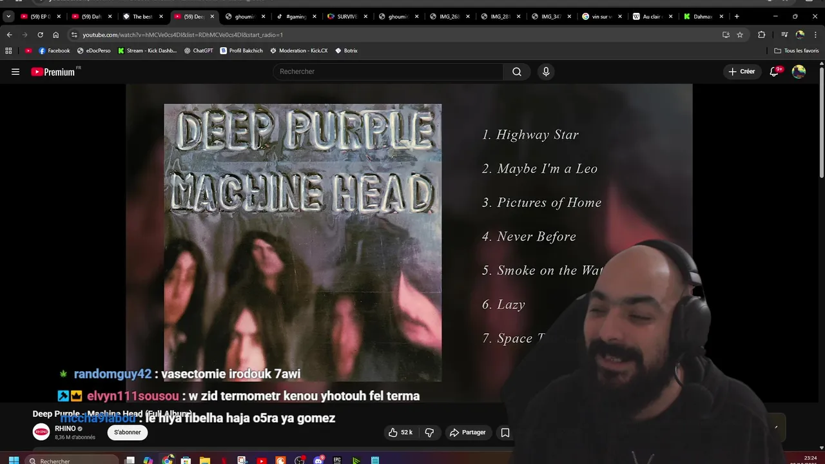Image resolution: width=825 pixels, height=464 pixels.
Task: Click the address bar URL
Action: tap(182, 35)
